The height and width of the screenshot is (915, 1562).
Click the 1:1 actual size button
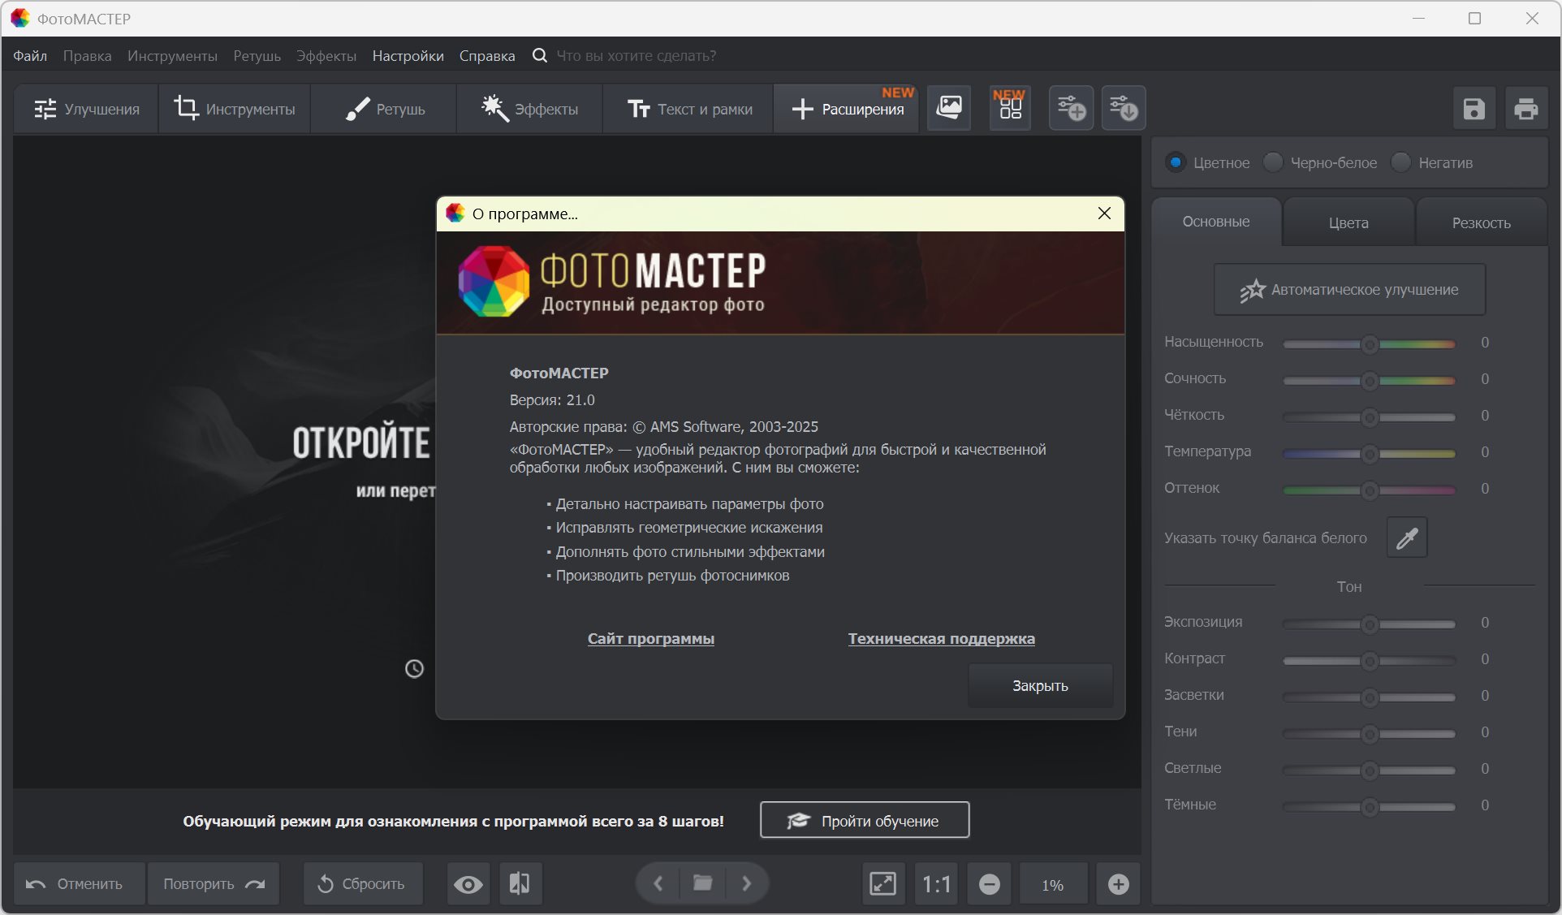pos(936,883)
